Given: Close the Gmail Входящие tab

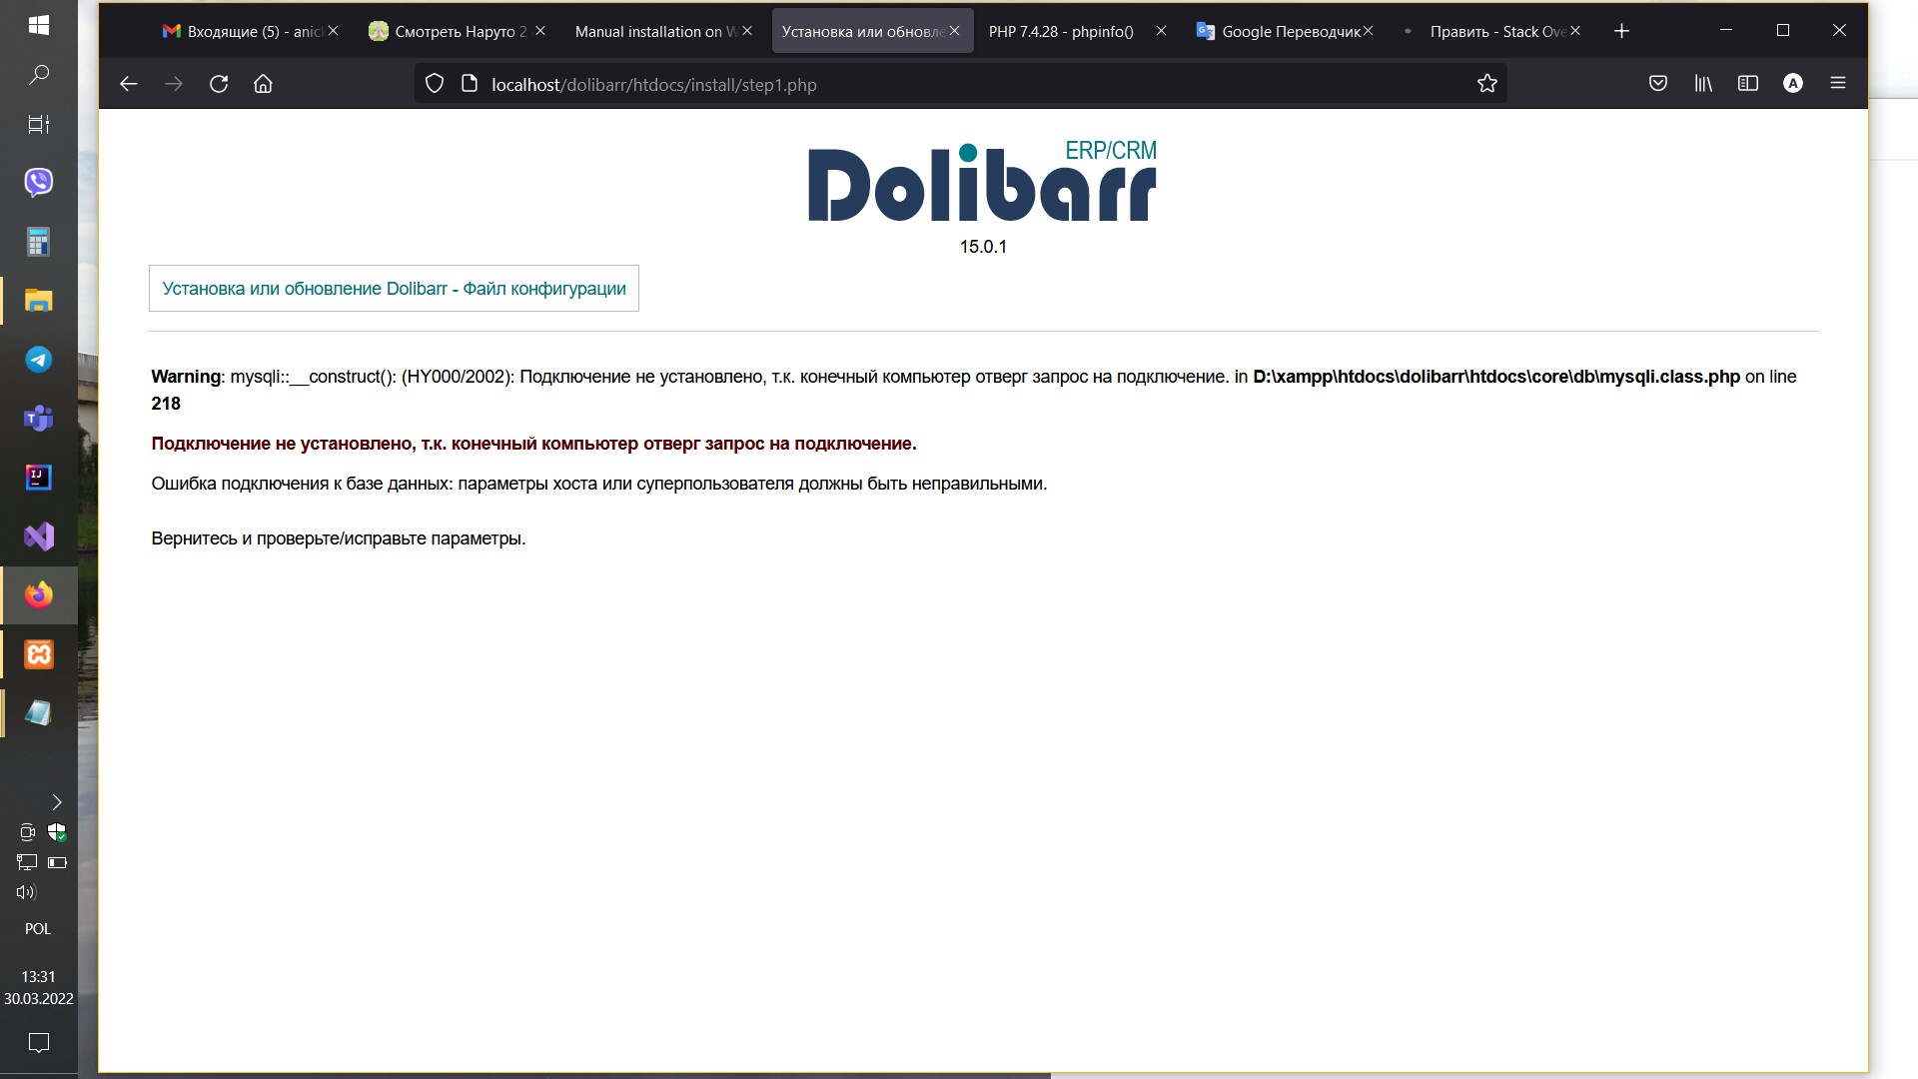Looking at the screenshot, I should tap(333, 31).
